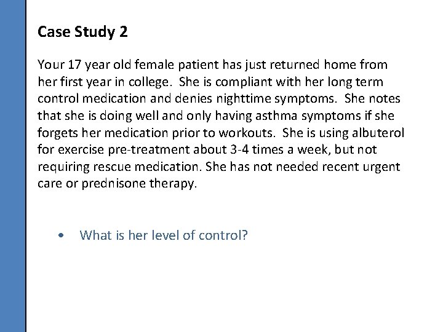The height and width of the screenshot is (332, 443).
Task: Click the blue vertical sidebar band
Action: click(x=12, y=166)
